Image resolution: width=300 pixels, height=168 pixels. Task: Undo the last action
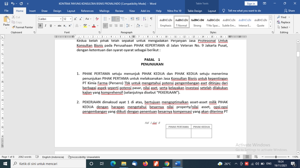coord(12,4)
